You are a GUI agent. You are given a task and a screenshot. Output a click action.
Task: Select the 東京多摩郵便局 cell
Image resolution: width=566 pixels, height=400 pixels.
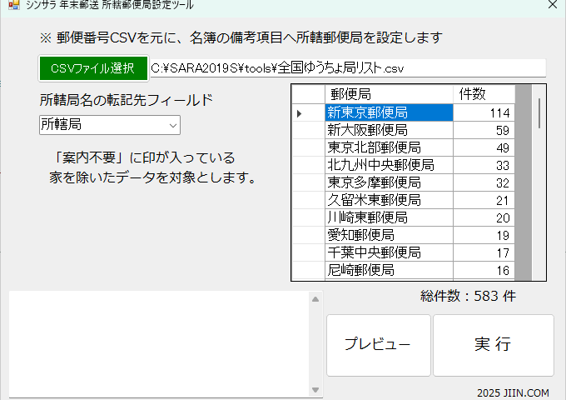[388, 182]
